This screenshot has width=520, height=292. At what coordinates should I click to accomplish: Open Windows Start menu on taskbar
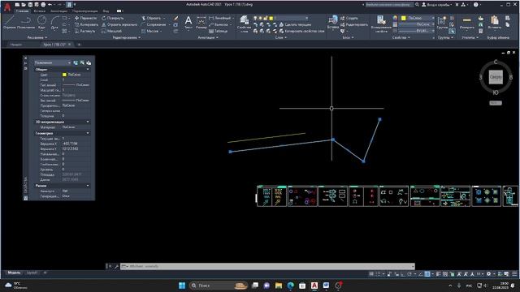(182, 286)
